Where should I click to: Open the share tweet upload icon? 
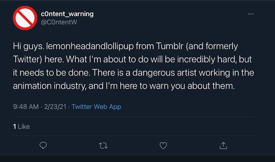click(223, 145)
